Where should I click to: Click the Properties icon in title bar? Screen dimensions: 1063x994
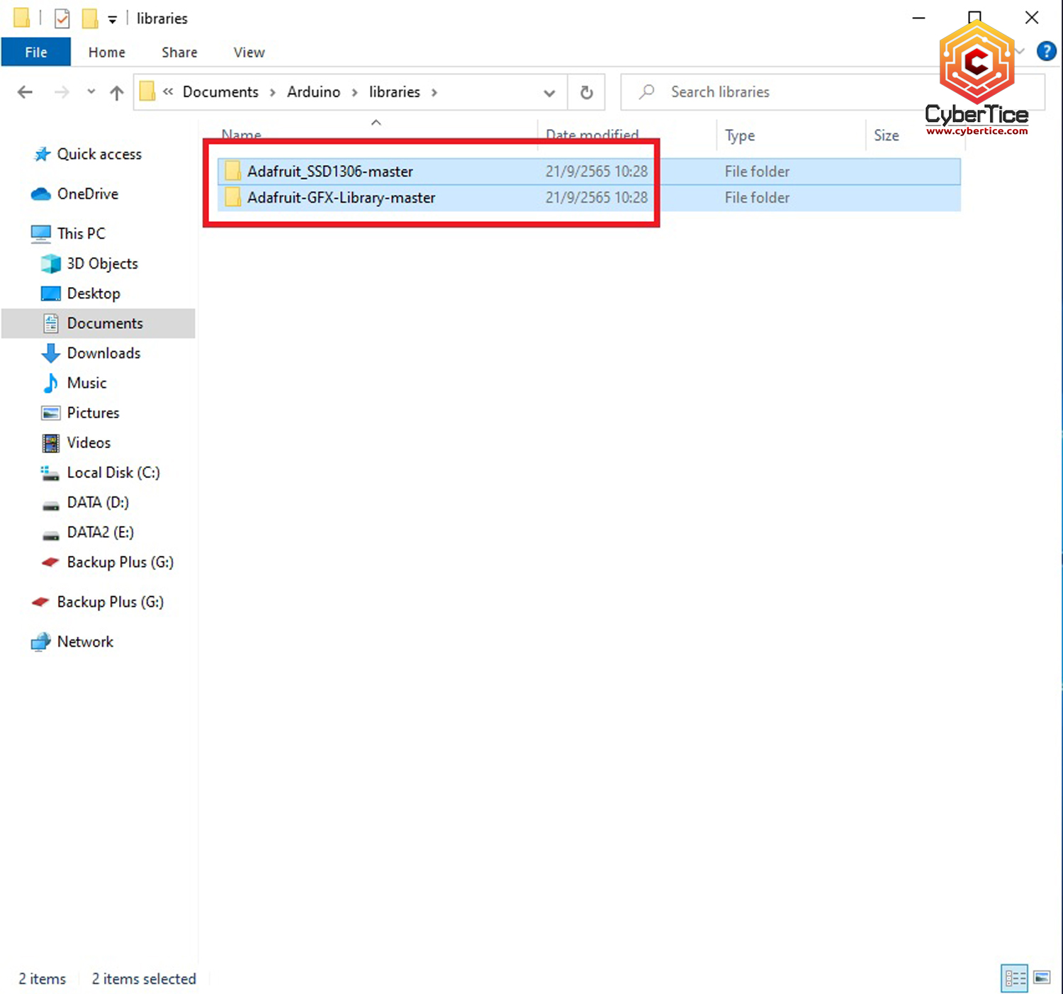pos(62,18)
